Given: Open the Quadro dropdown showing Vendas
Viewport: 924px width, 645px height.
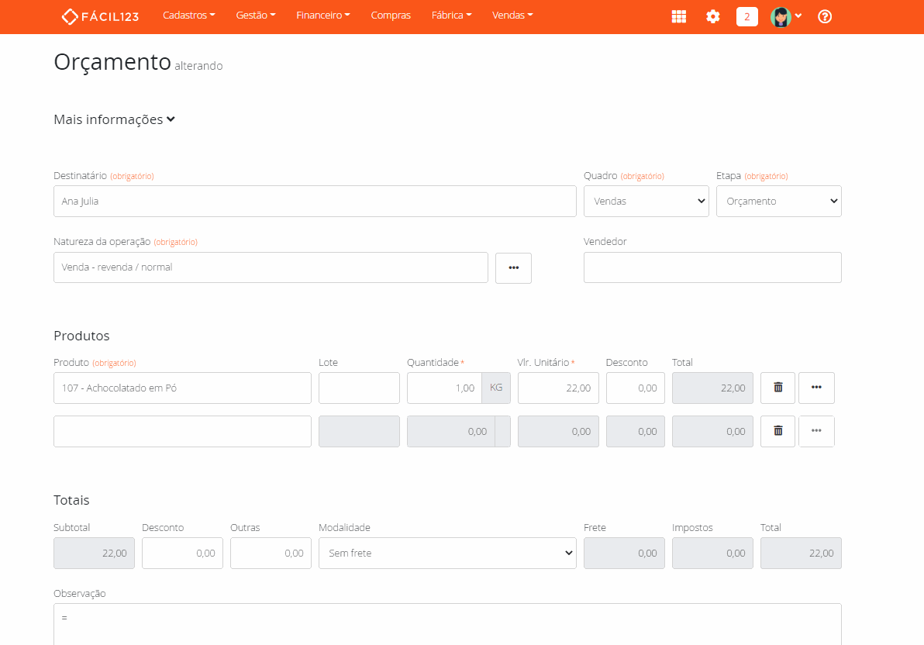Looking at the screenshot, I should point(646,201).
